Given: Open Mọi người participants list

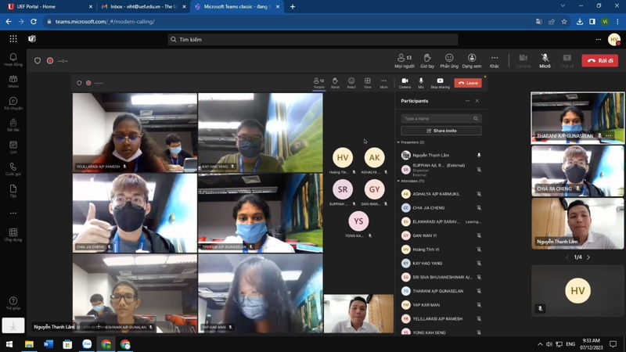Looking at the screenshot, I should (405, 61).
